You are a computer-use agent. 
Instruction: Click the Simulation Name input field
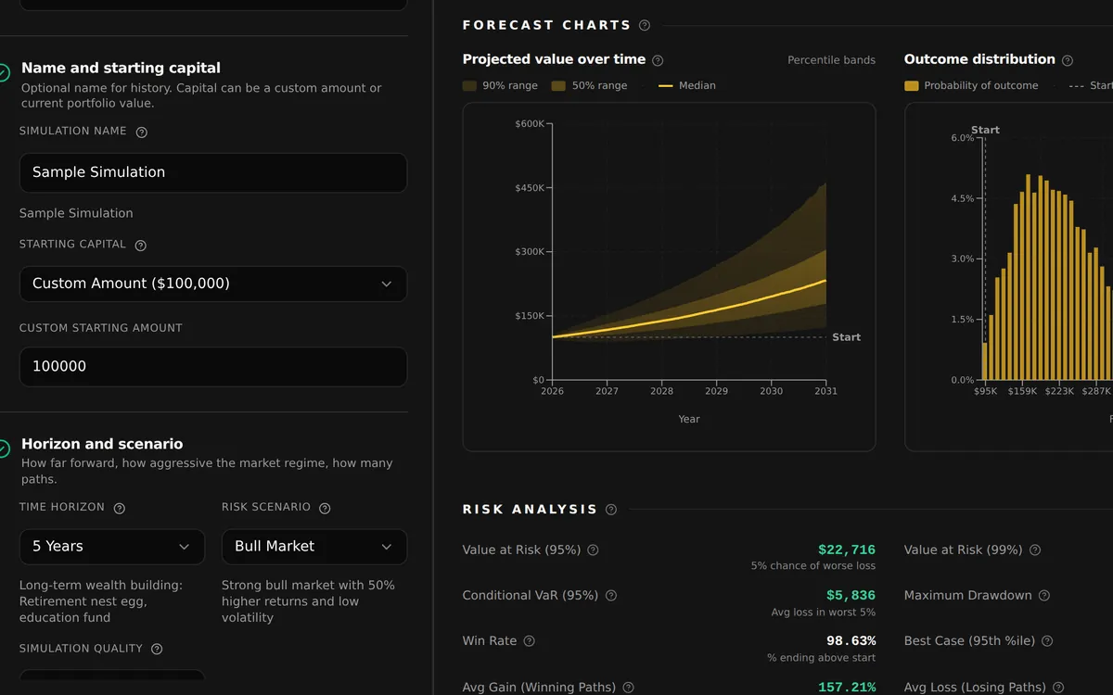point(213,172)
